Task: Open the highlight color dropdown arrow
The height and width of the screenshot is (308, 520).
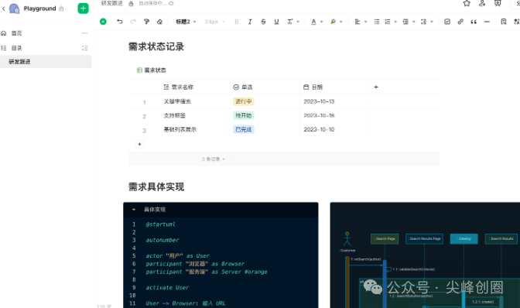Action: tap(341, 22)
